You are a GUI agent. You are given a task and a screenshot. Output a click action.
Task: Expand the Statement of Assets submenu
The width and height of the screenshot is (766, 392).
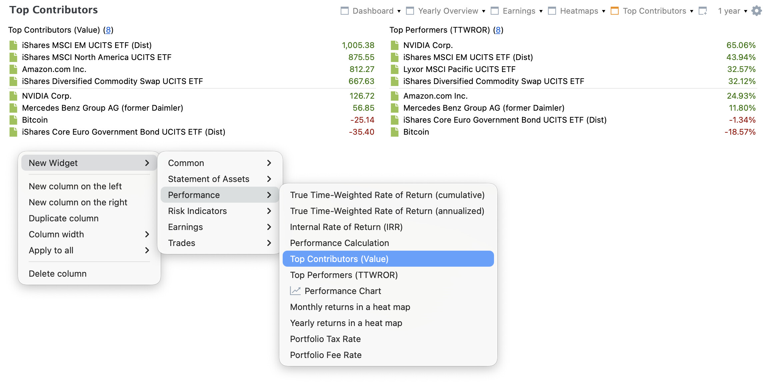(x=220, y=179)
